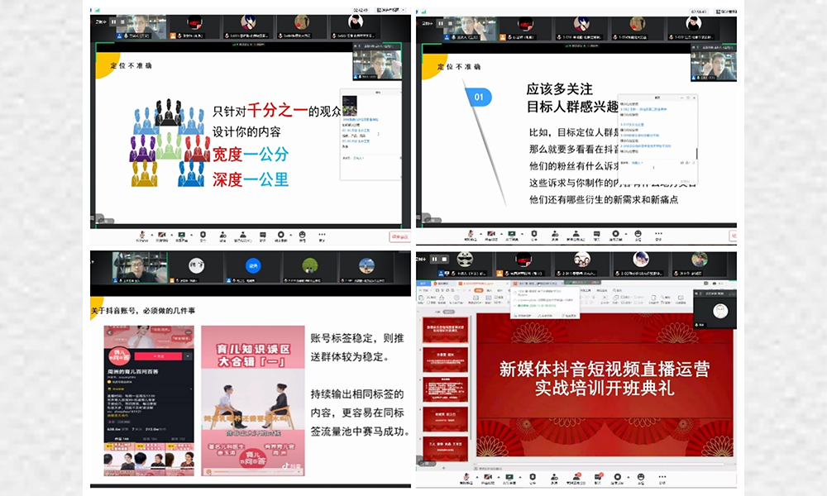Pause the recording in the top-right meeting window

pos(441,23)
